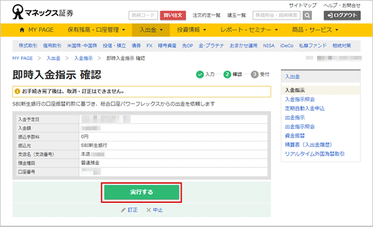Open 出金指示 in the sidebar

295,118
